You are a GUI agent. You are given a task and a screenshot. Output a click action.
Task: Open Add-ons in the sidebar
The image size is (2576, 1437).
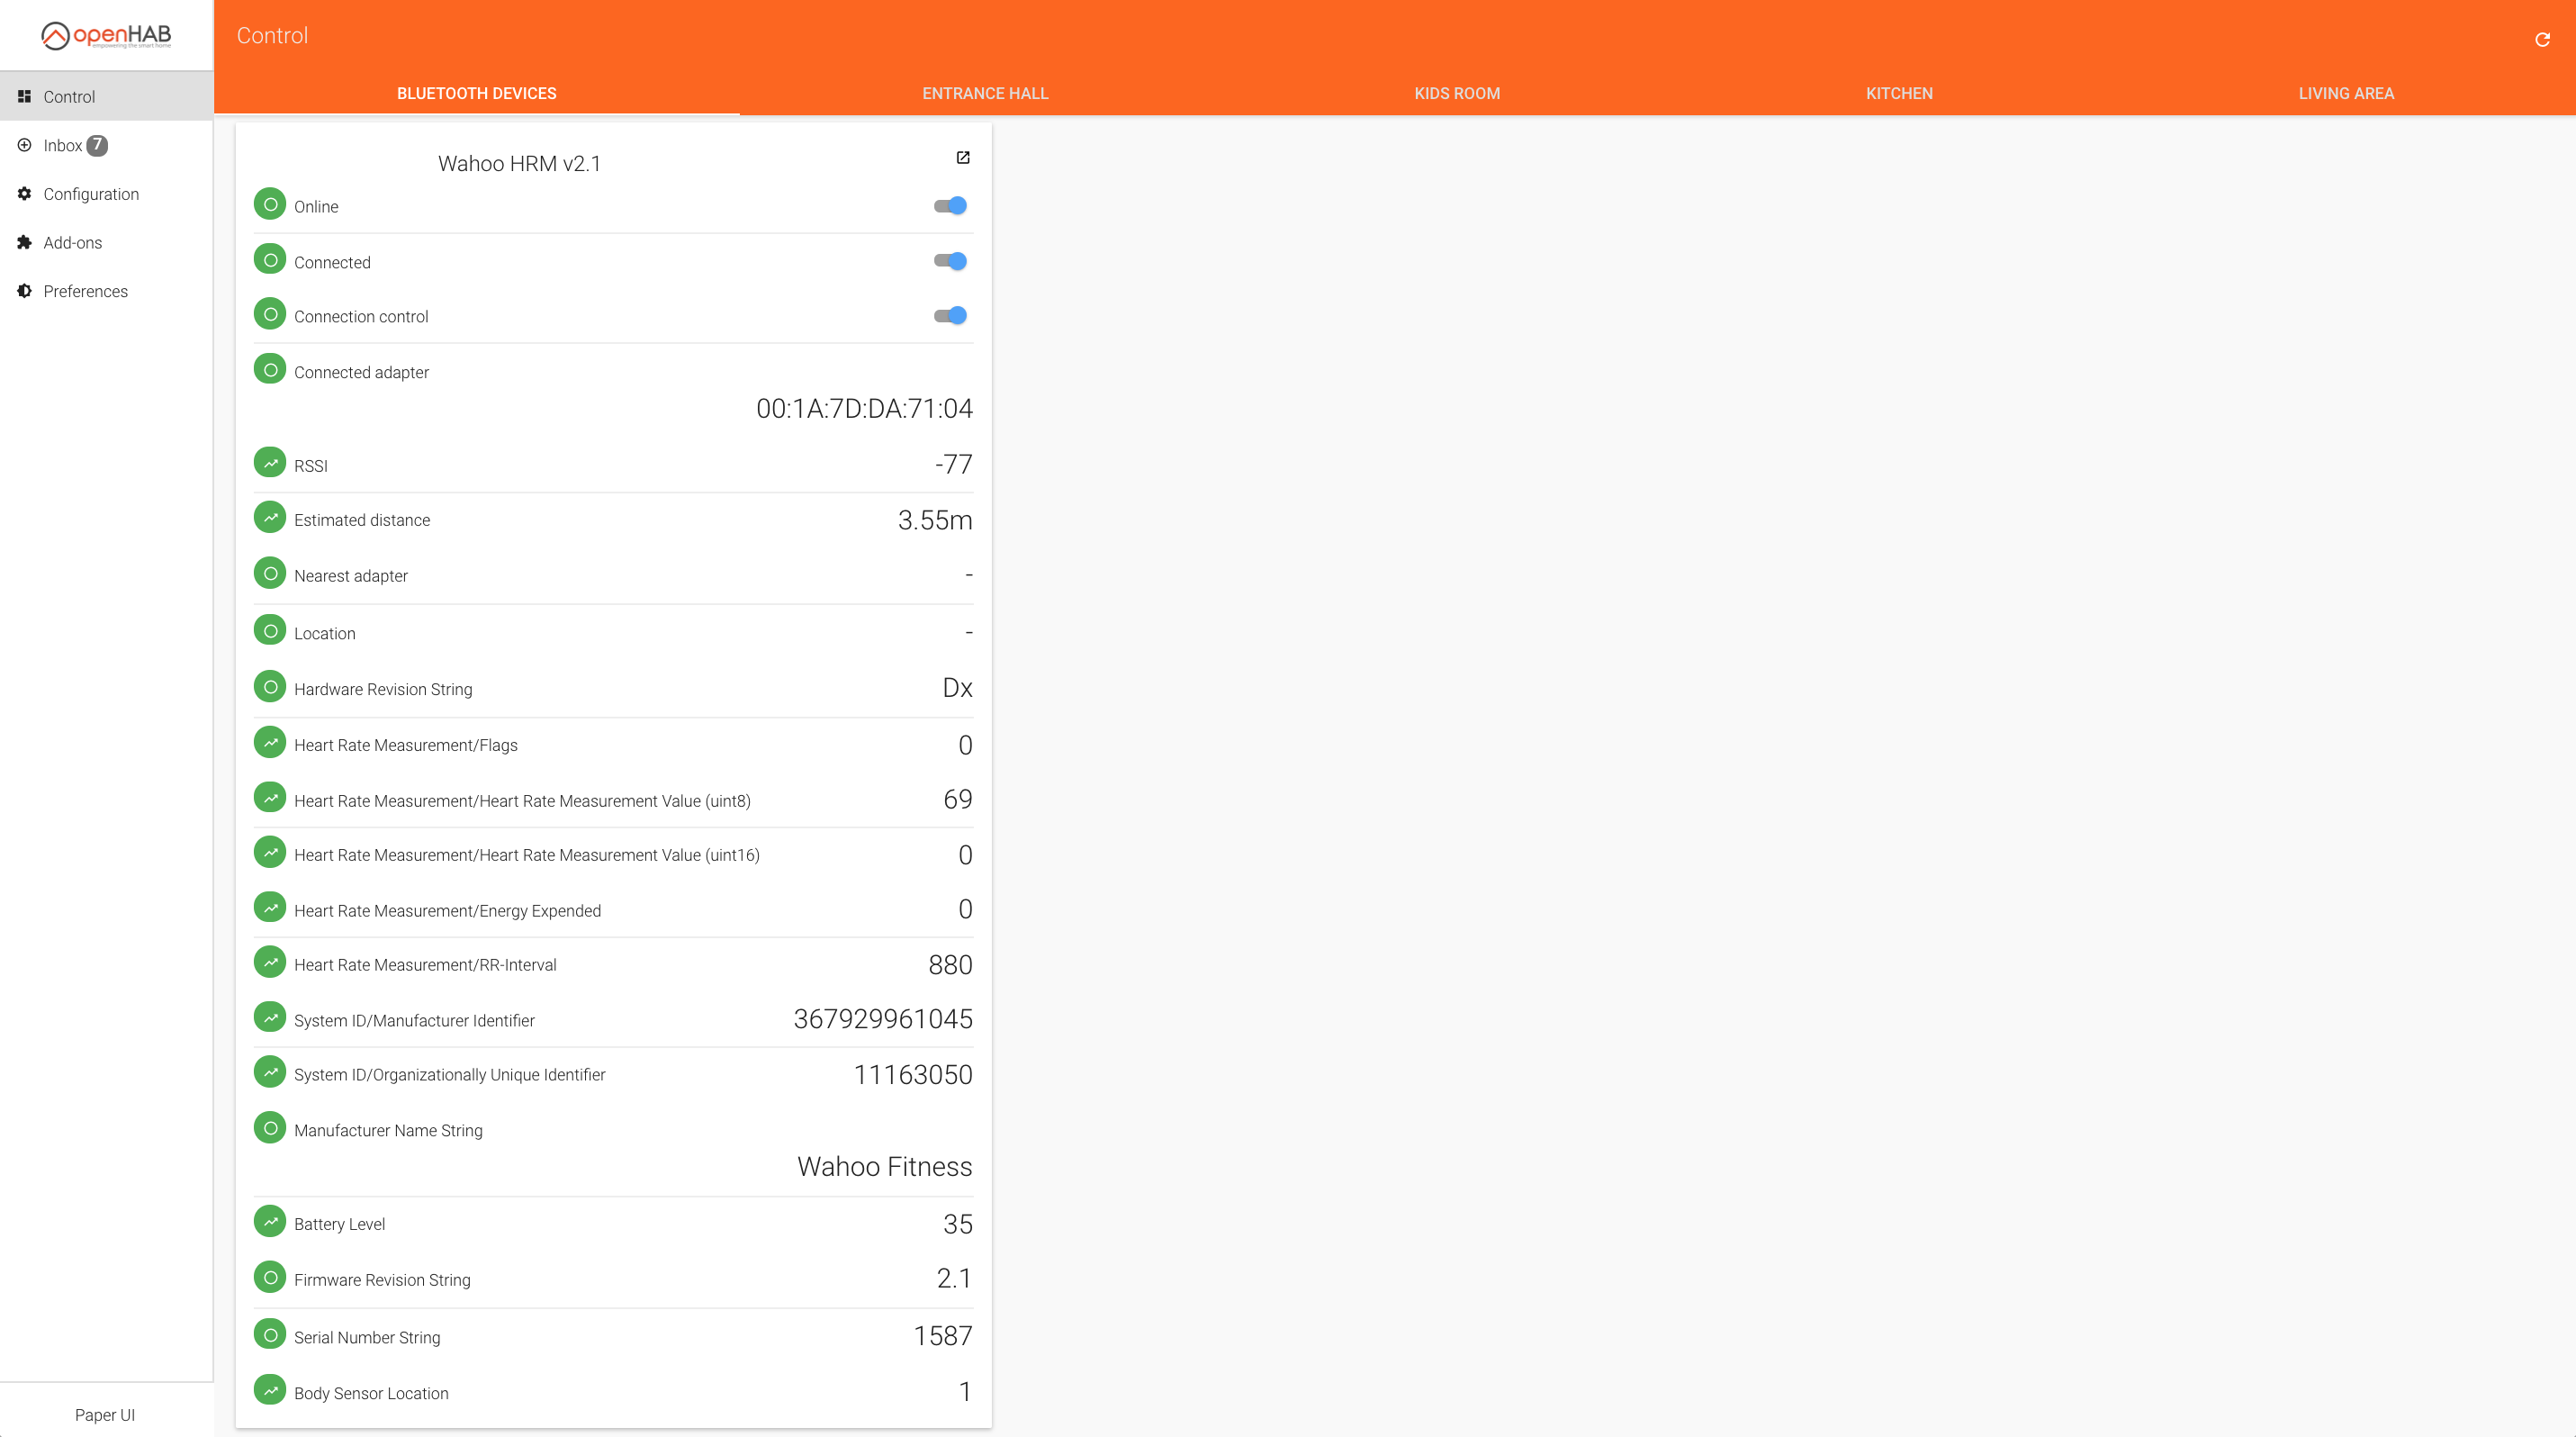tap(72, 243)
